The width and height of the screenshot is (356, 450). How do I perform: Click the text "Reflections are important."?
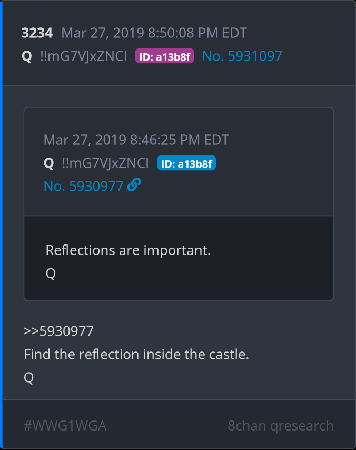[128, 250]
